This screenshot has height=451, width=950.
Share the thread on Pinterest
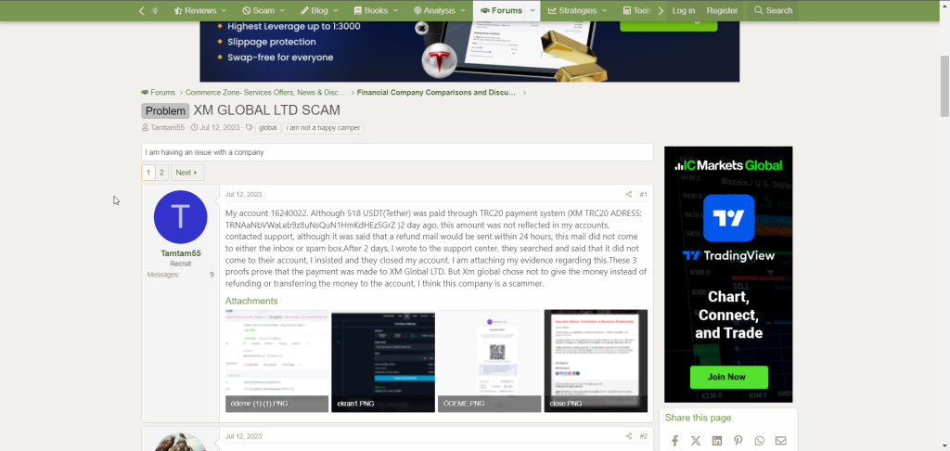(x=738, y=441)
